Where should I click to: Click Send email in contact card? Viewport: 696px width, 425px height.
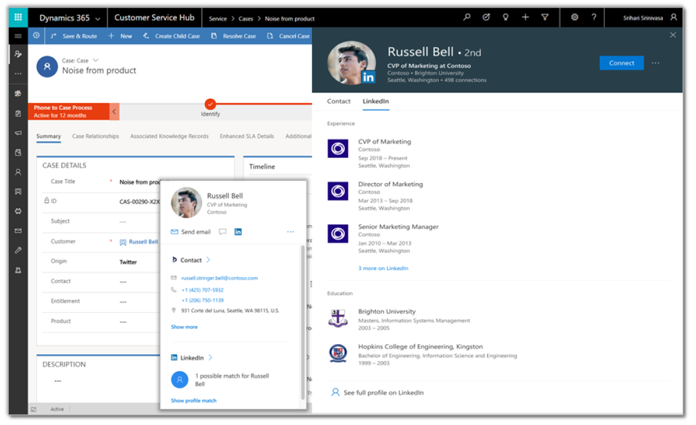191,231
